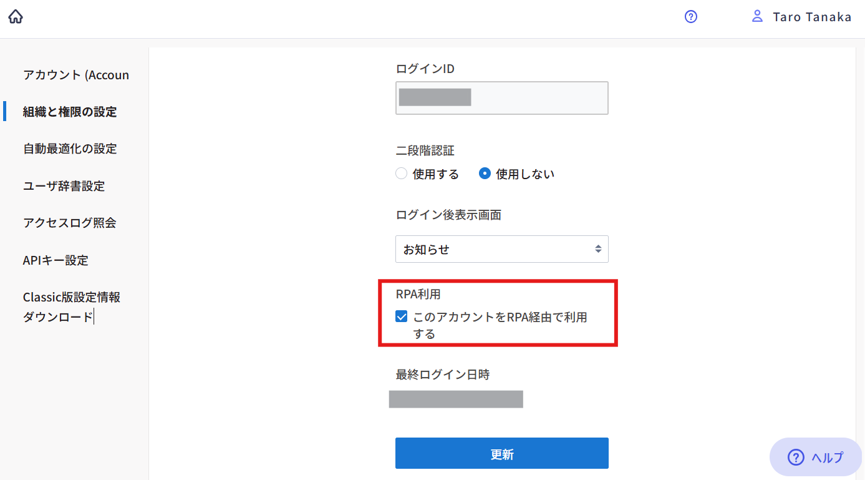The image size is (865, 480).
Task: Select 使用する for two-step authentication
Action: [x=402, y=174]
